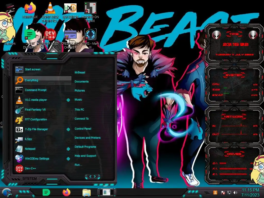
Task: Launch Dev-C++ from the start menu list
Action: point(43,168)
